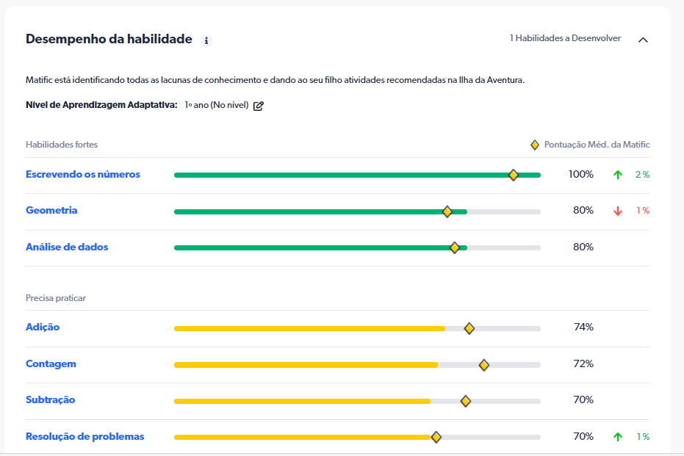Collapse the Desempenho da habilidade section chevron
The image size is (684, 456).
(x=643, y=40)
